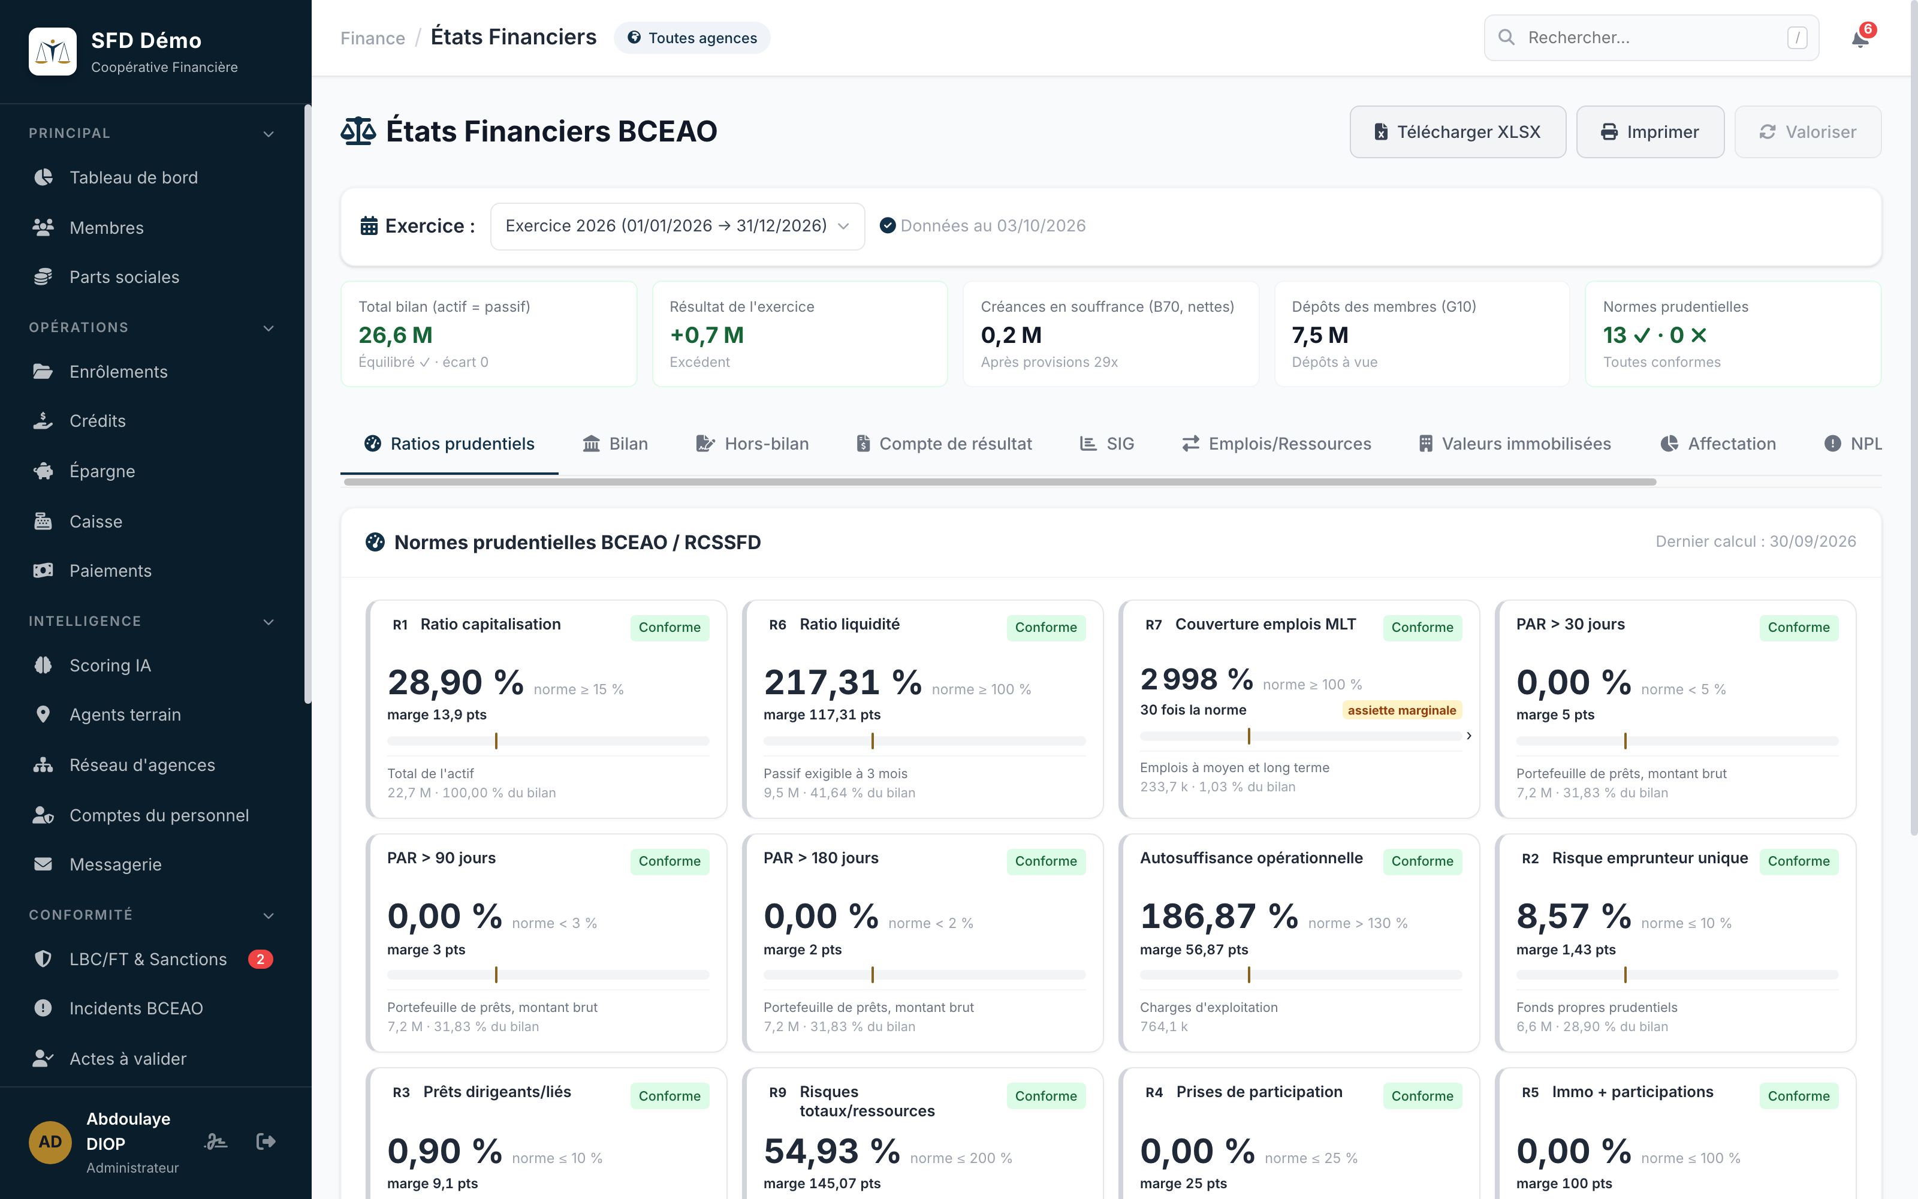Image resolution: width=1918 pixels, height=1199 pixels.
Task: Collapse the PRINCIPAL sidebar section
Action: [x=269, y=133]
